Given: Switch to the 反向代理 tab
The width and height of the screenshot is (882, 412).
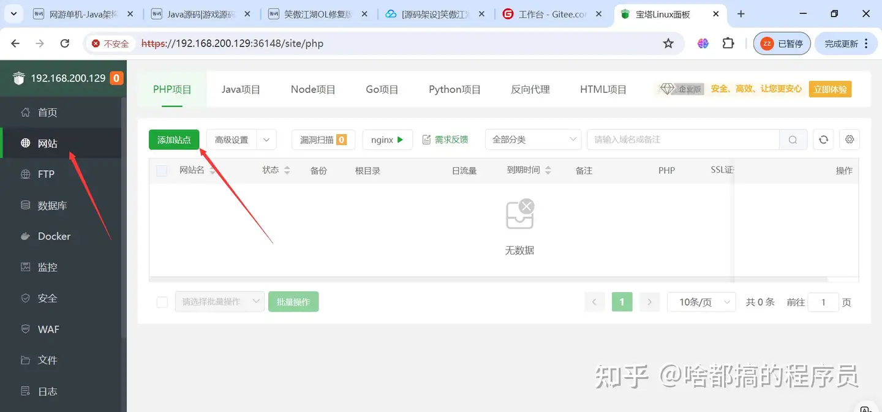Looking at the screenshot, I should pos(530,89).
